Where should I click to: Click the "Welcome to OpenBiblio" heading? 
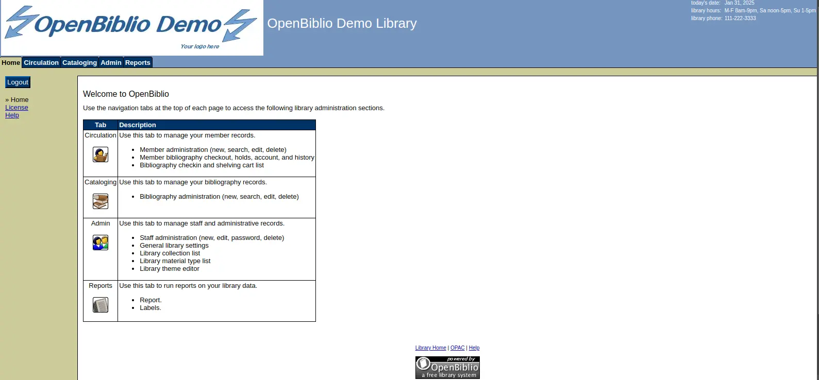pos(126,94)
